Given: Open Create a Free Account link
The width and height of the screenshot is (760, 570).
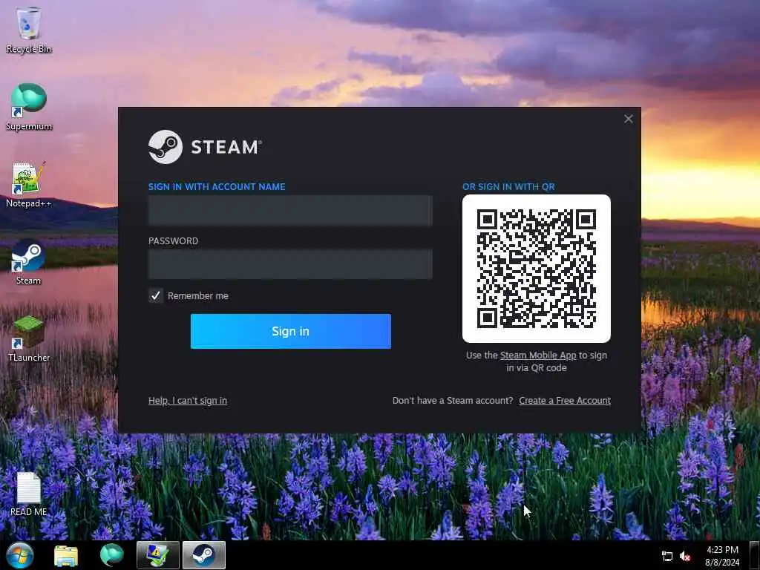Looking at the screenshot, I should click(x=565, y=400).
